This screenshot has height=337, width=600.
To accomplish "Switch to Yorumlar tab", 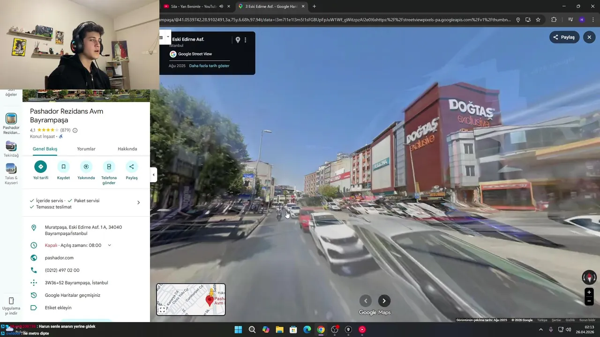I will [x=86, y=149].
